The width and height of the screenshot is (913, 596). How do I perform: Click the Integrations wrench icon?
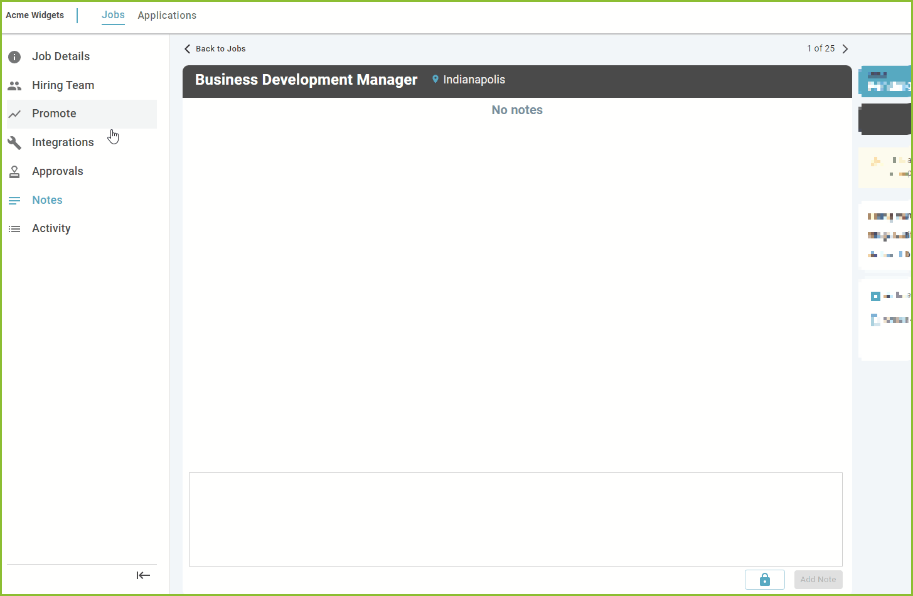click(x=14, y=143)
